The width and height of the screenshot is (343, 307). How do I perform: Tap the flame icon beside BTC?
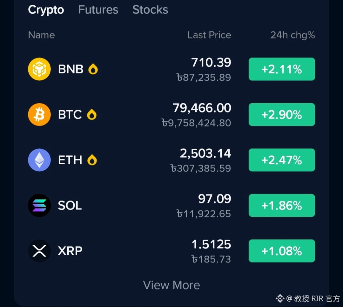click(x=92, y=114)
